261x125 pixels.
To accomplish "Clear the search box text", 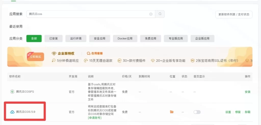I will 151,14.
